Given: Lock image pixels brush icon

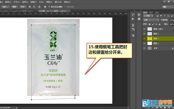Looking at the screenshot, I should tap(153, 24).
